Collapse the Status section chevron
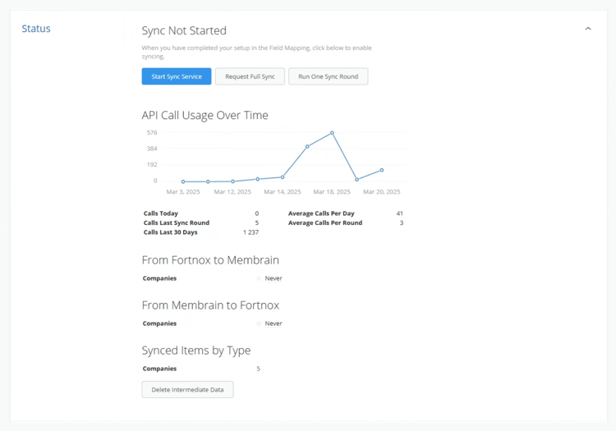 coord(588,29)
